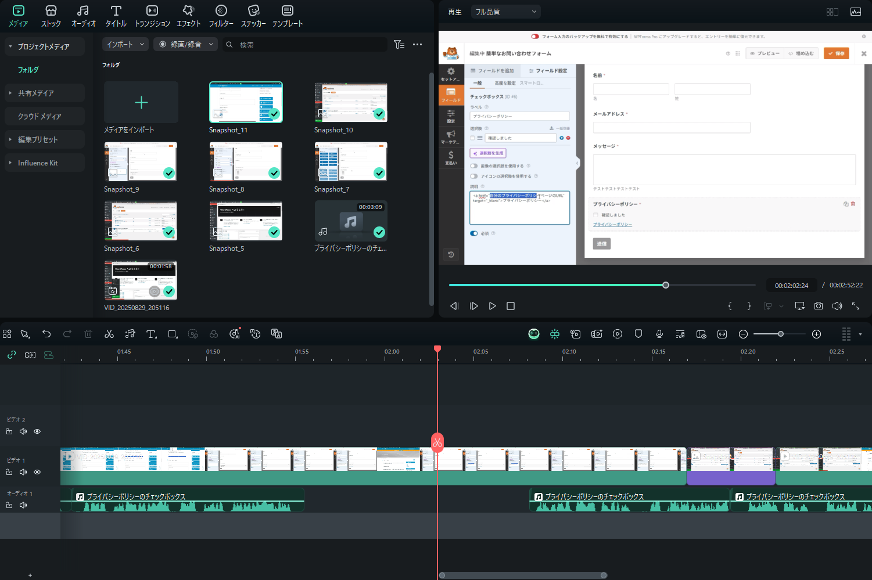Viewport: 872px width, 580px height.
Task: Set mark out point brace
Action: [749, 306]
